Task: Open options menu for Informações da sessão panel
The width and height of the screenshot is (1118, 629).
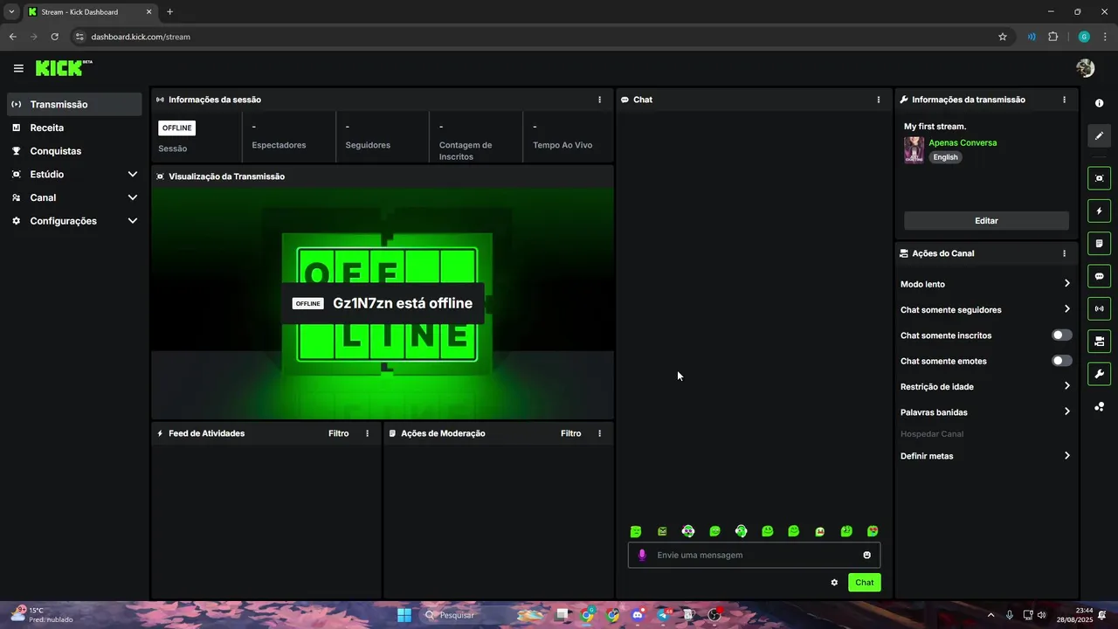Action: coord(599,100)
